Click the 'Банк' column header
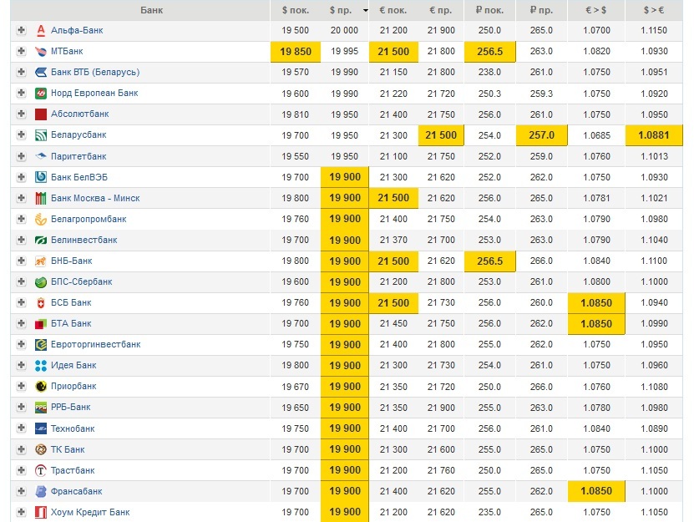The image size is (694, 522). point(152,10)
